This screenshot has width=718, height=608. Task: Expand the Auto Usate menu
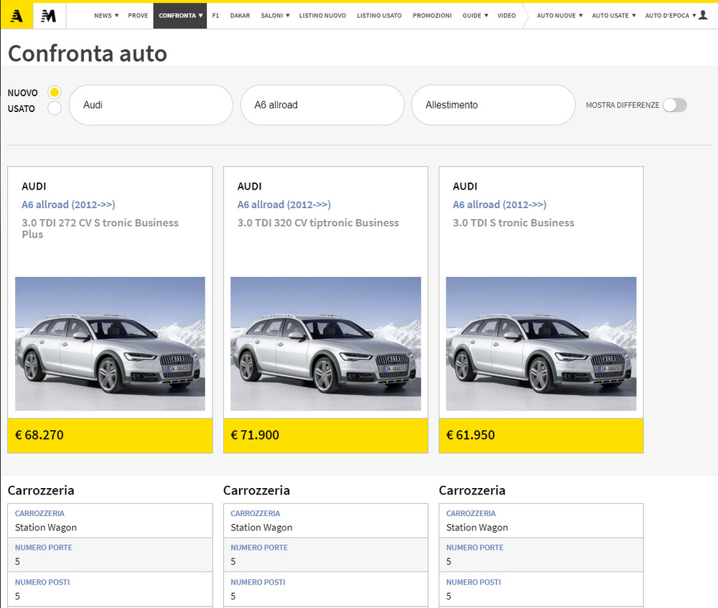pyautogui.click(x=614, y=16)
